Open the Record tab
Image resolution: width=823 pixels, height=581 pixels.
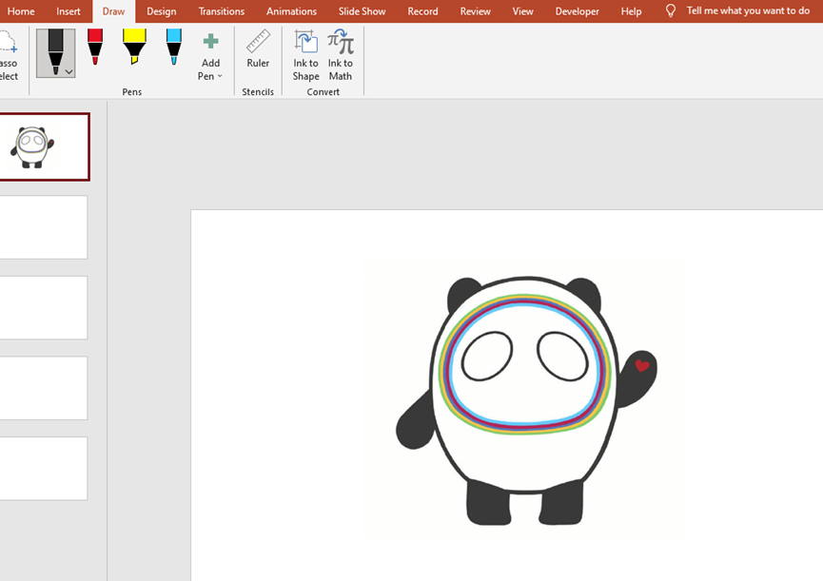coord(422,11)
